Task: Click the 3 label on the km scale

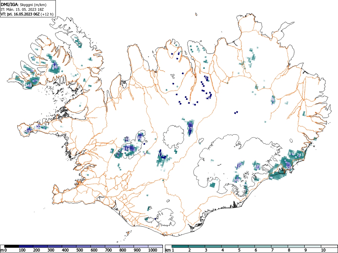Action: point(206,250)
